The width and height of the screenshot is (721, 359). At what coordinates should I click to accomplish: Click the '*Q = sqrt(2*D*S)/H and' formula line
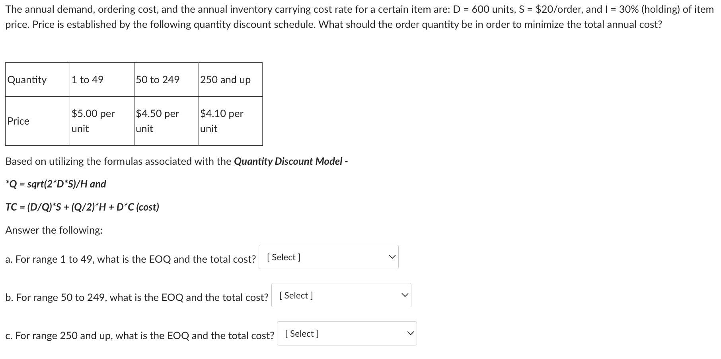[56, 184]
